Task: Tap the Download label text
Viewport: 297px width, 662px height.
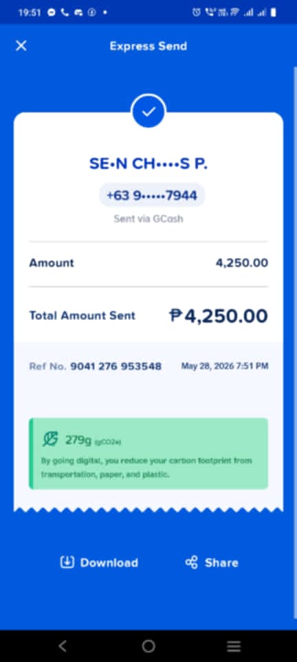Action: (x=109, y=563)
